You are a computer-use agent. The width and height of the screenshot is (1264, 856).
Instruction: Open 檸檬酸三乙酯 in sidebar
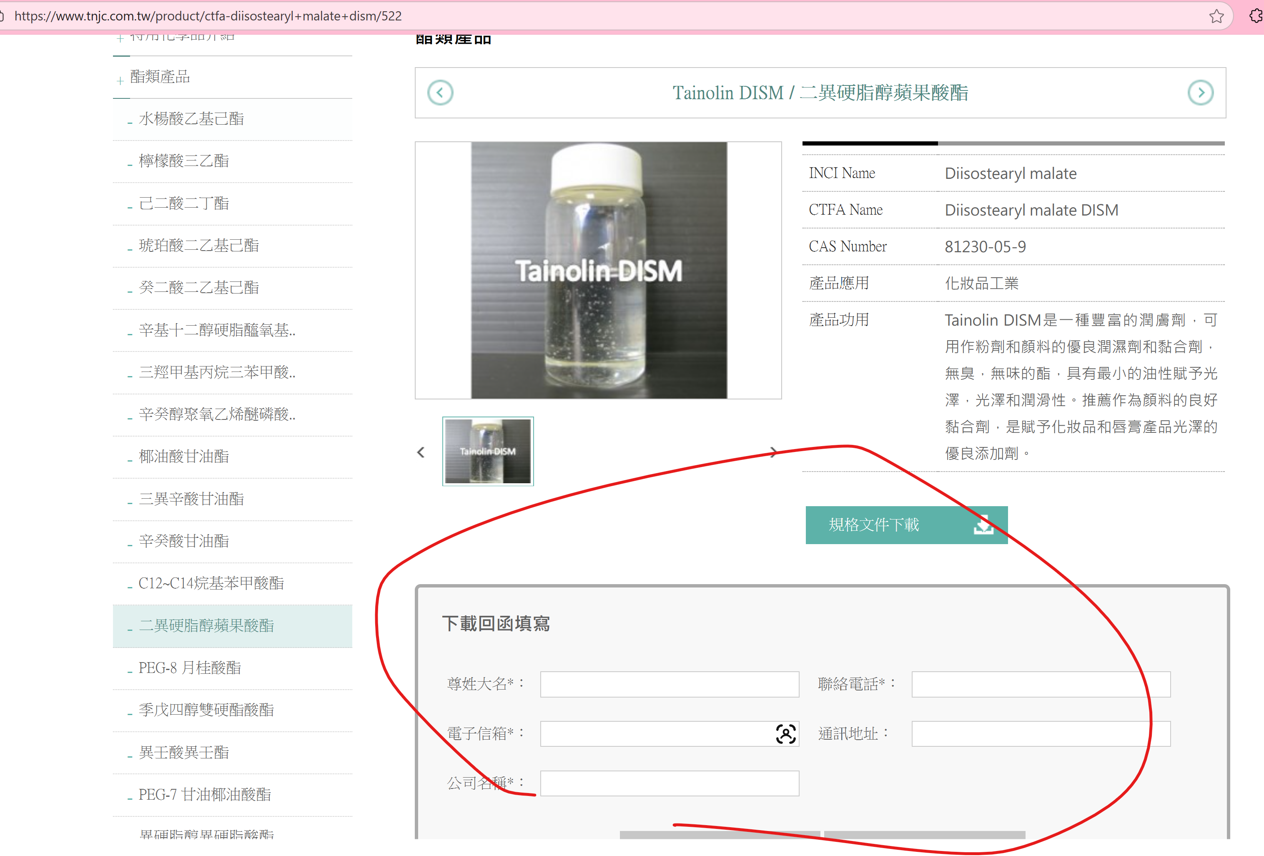pos(184,161)
